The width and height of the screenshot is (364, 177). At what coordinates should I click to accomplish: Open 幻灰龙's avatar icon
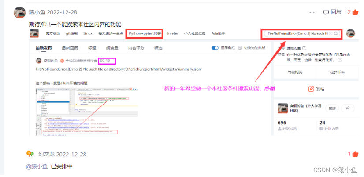coord(30,154)
